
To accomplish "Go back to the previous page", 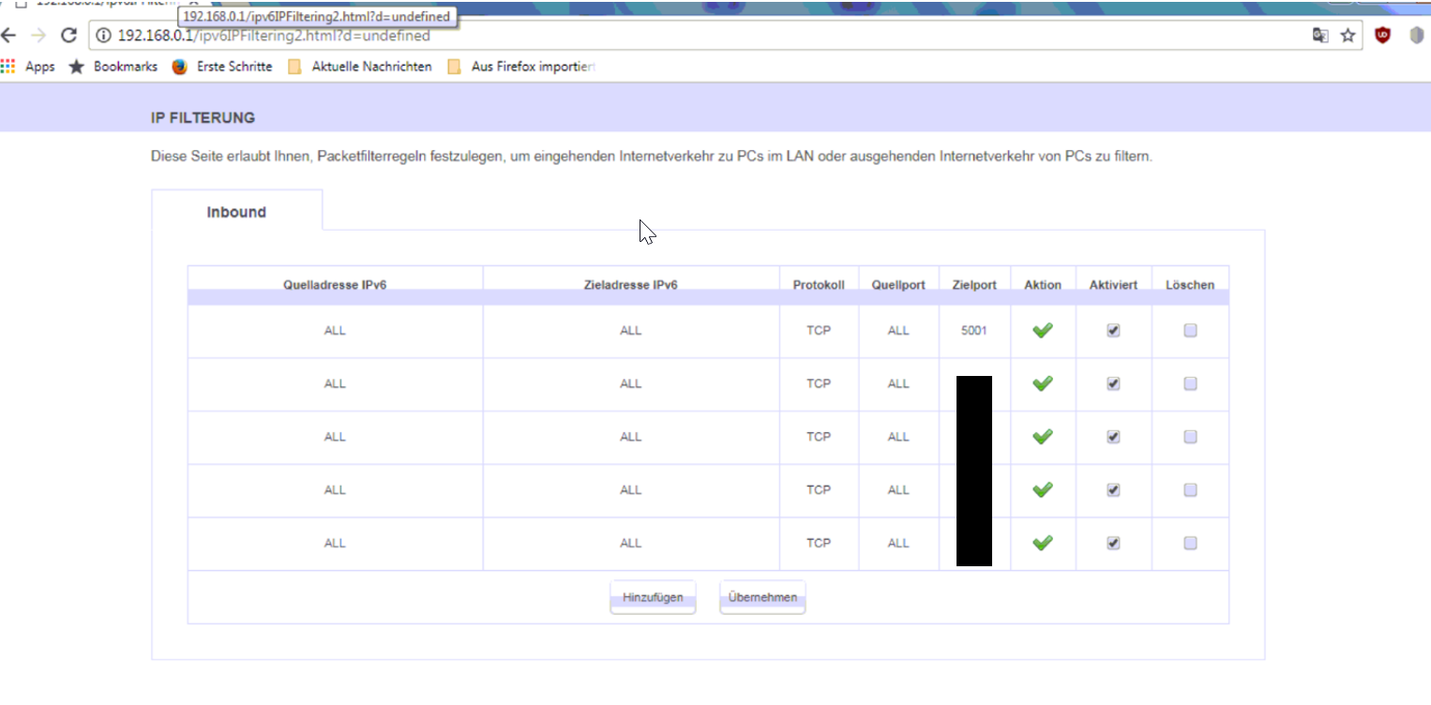I will pos(8,36).
